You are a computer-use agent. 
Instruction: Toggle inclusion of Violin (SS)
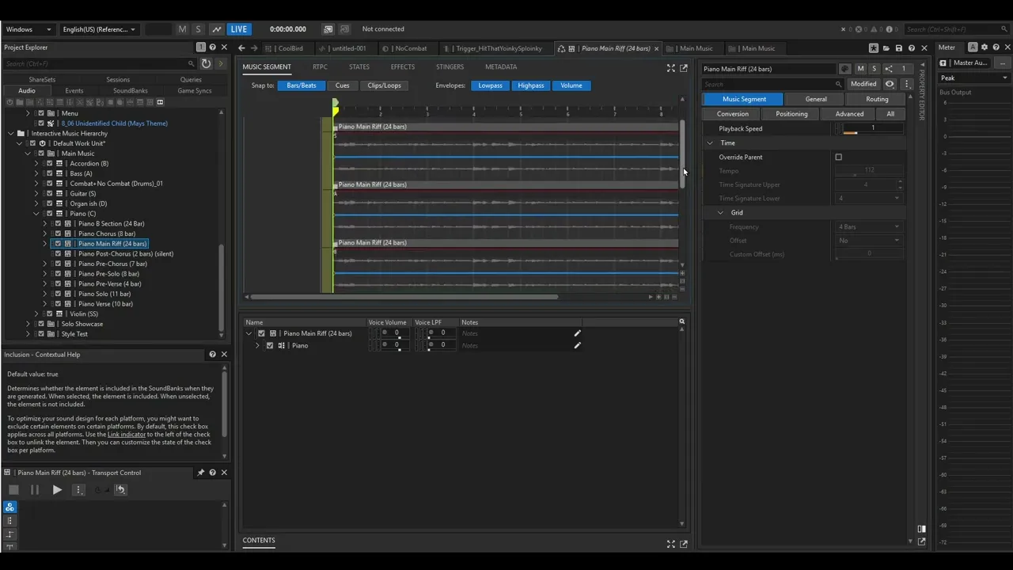tap(49, 314)
